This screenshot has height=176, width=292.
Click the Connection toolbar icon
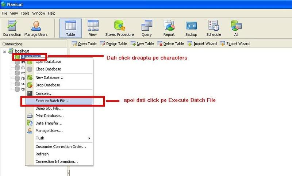pyautogui.click(x=12, y=28)
